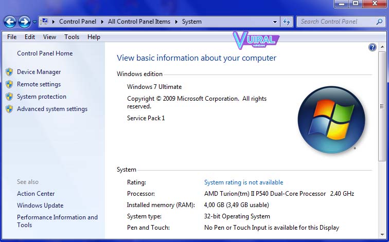Click the scrollbar down arrow
Viewport: 389px width, 242px height.
(382, 235)
